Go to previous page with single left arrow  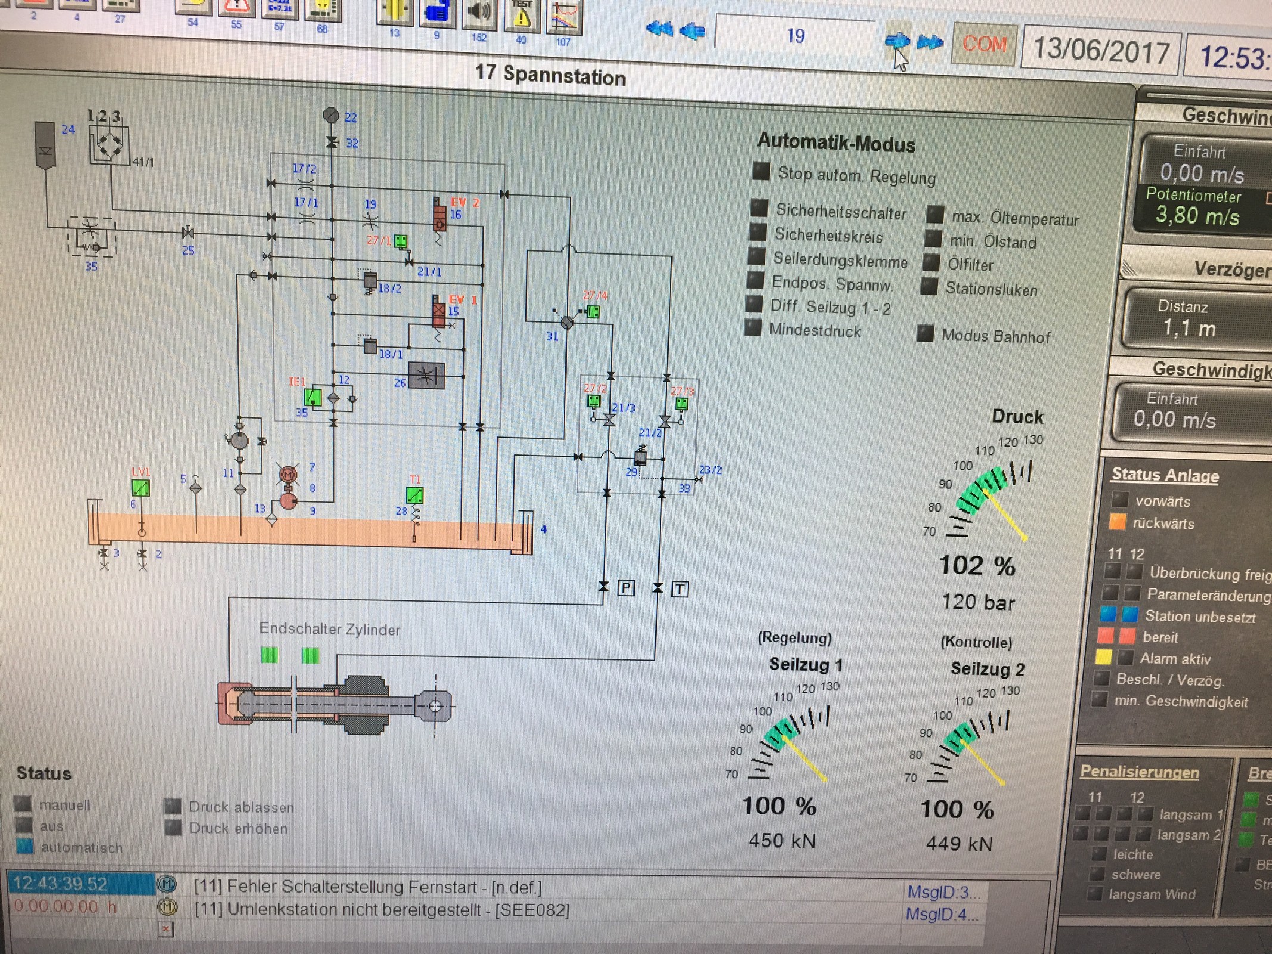click(692, 30)
